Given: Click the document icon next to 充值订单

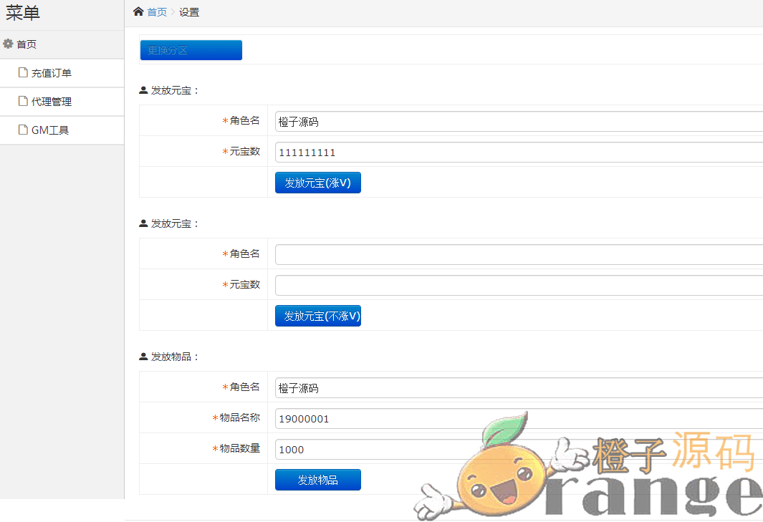Looking at the screenshot, I should (23, 72).
